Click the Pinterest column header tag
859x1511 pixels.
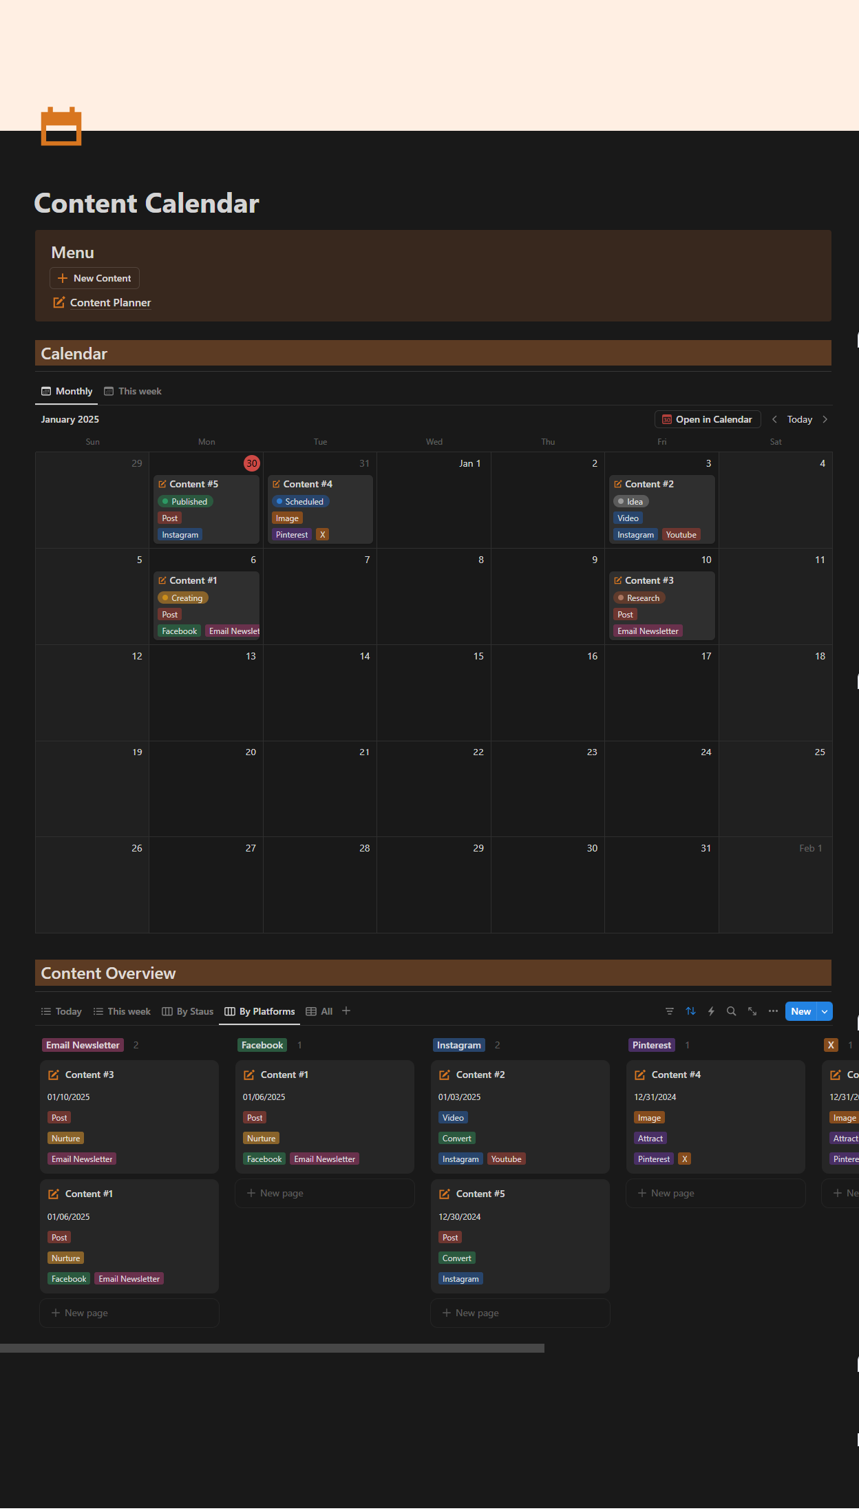point(652,1045)
